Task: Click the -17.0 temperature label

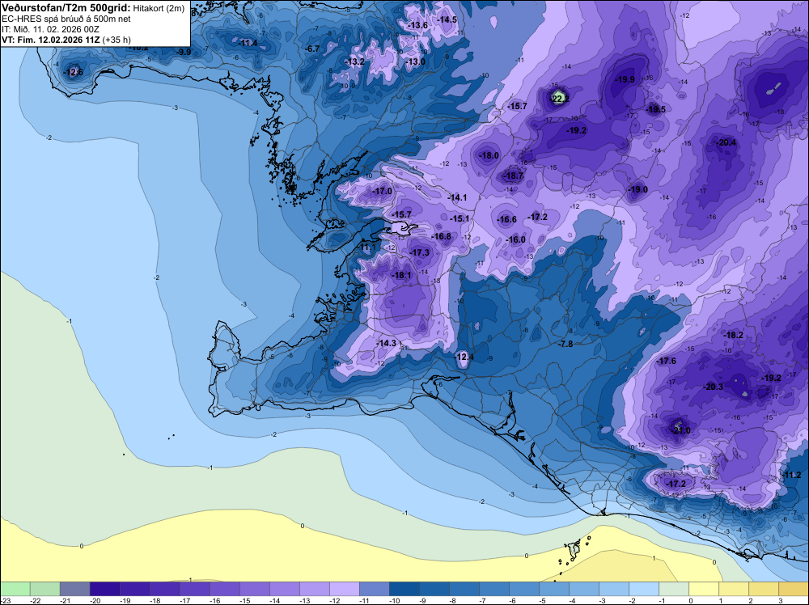Action: (383, 192)
